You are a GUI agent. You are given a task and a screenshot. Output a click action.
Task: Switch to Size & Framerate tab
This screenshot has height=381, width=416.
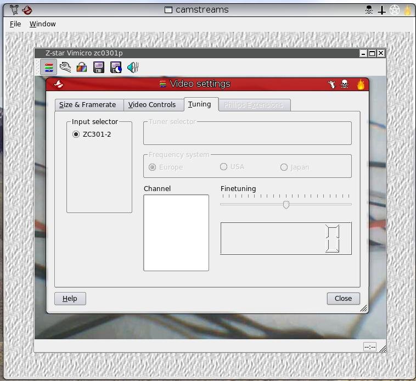pyautogui.click(x=89, y=105)
